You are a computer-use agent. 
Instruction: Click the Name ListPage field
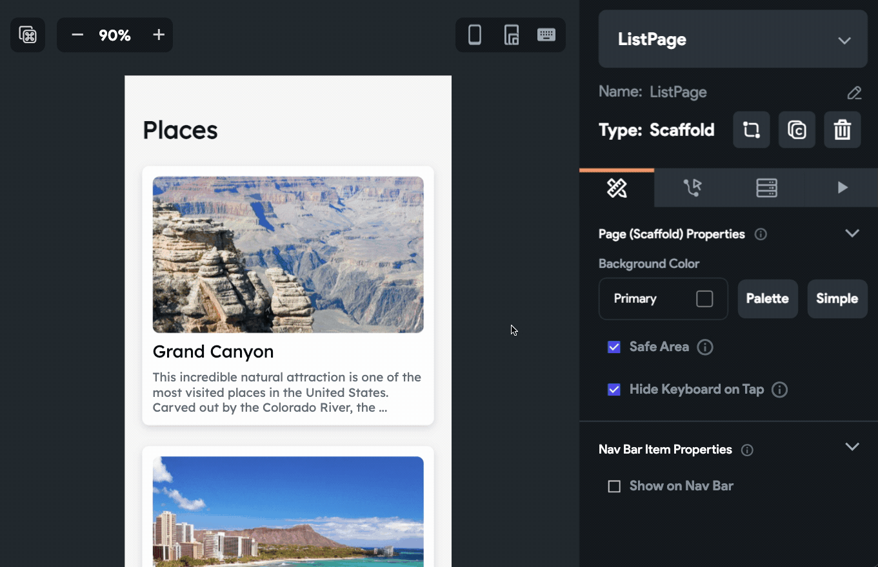(x=653, y=92)
